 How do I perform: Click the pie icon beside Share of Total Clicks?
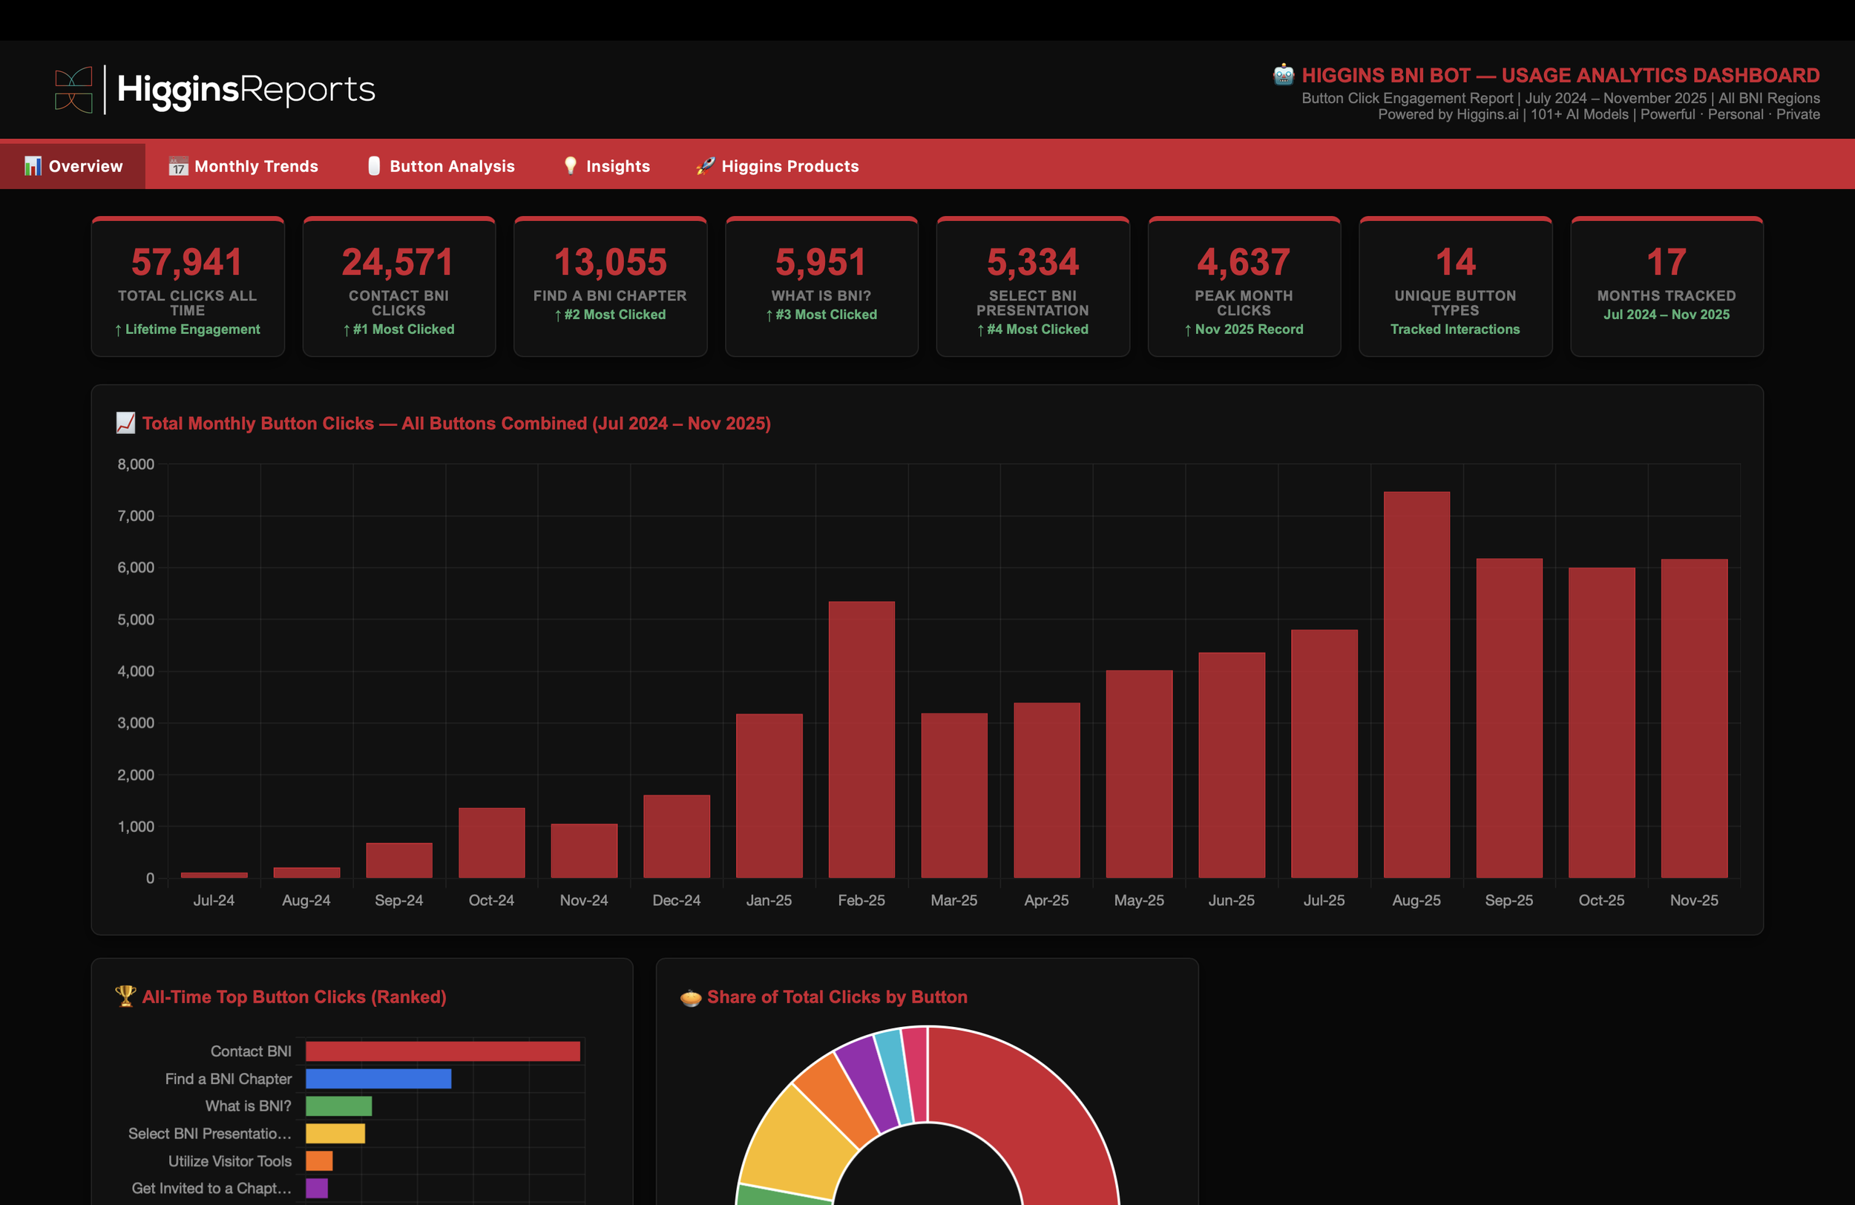click(691, 997)
